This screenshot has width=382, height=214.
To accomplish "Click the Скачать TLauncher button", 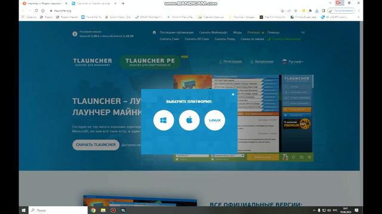I will pyautogui.click(x=95, y=145).
